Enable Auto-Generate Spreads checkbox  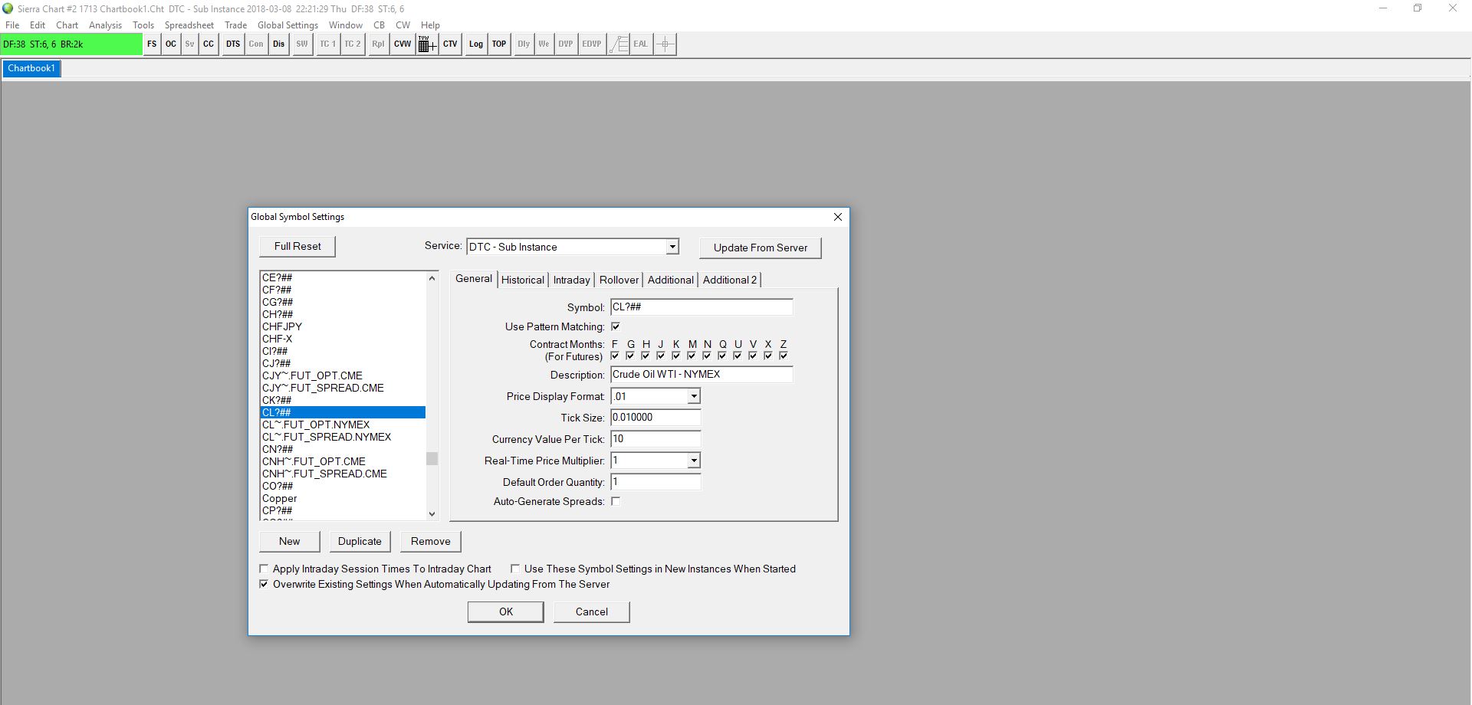[616, 501]
